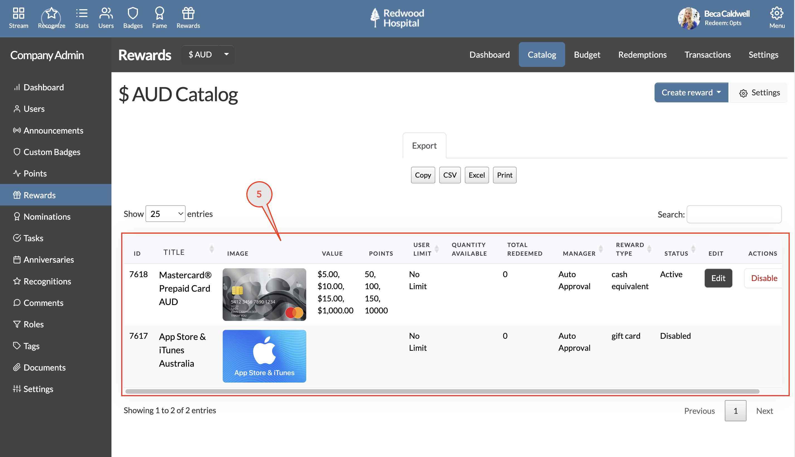Select the Export tab
Image resolution: width=795 pixels, height=457 pixels.
(x=424, y=146)
